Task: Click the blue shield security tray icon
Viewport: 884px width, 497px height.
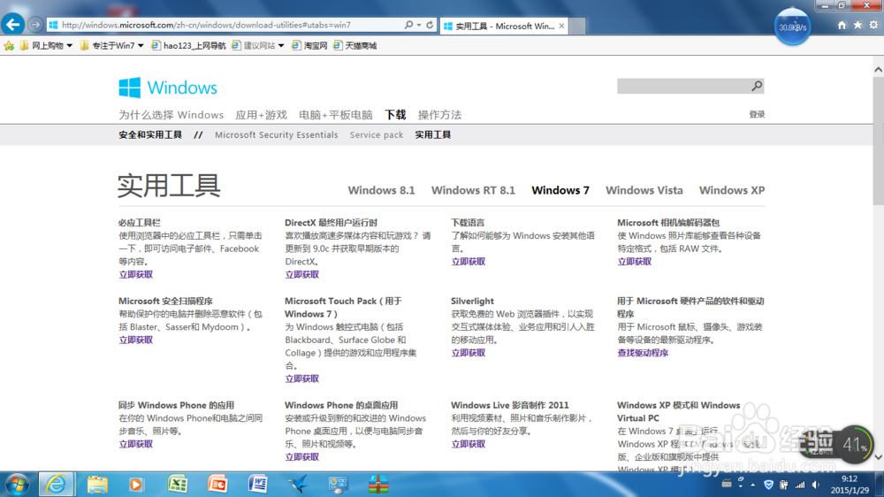Action: point(768,485)
